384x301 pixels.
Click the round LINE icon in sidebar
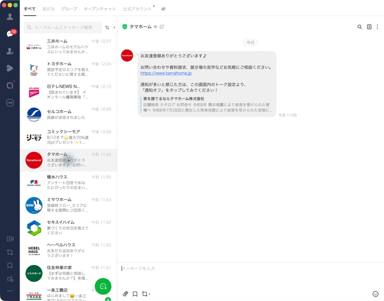tap(10, 103)
